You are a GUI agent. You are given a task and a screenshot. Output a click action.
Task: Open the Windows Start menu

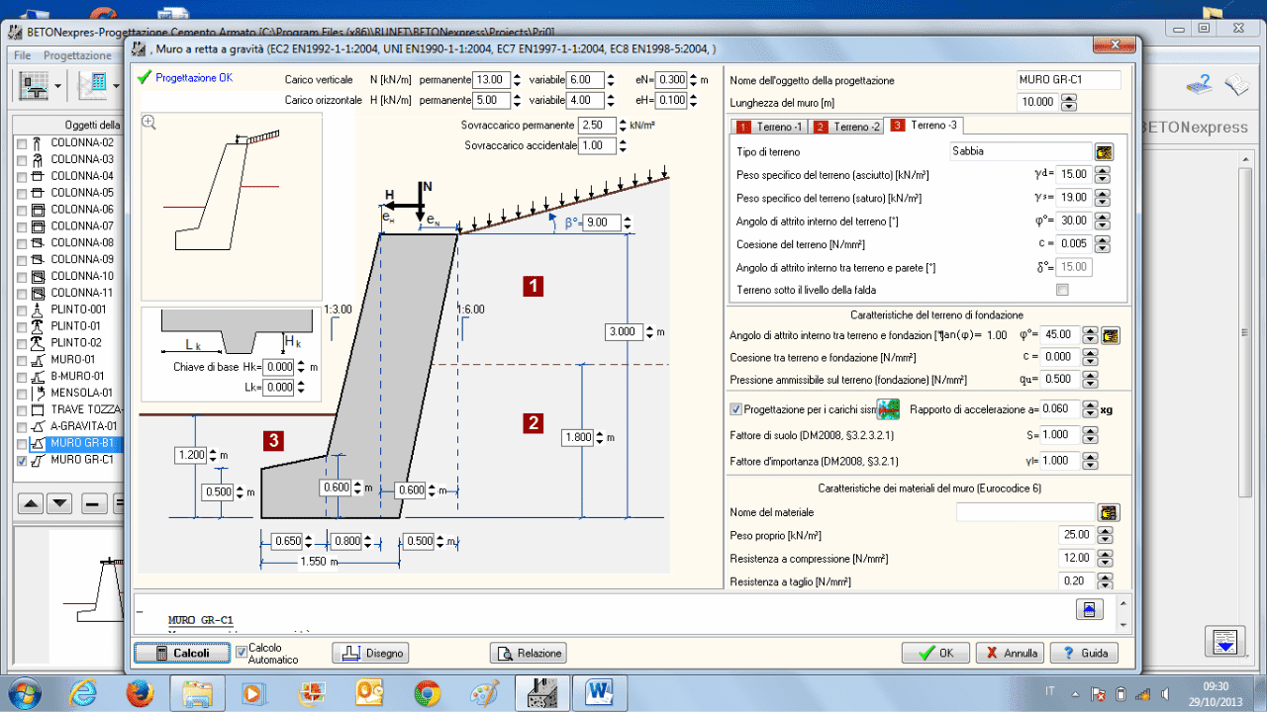tap(24, 692)
